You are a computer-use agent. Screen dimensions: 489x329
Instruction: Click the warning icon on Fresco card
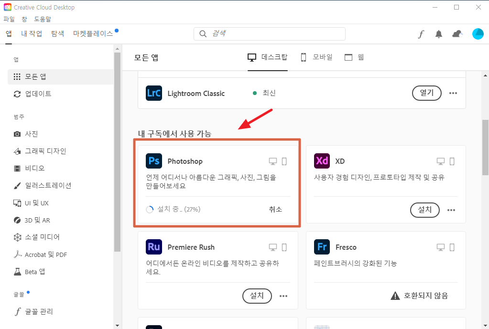395,296
